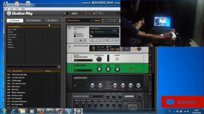
Task: Click the Metronome volume knob
Action: pyautogui.click(x=139, y=49)
